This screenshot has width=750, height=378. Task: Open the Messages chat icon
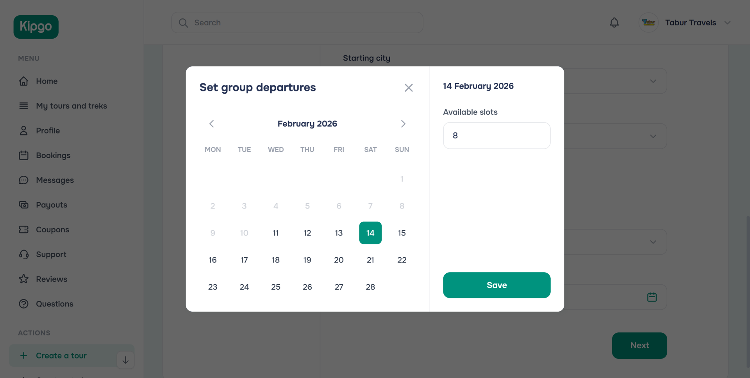tap(24, 180)
